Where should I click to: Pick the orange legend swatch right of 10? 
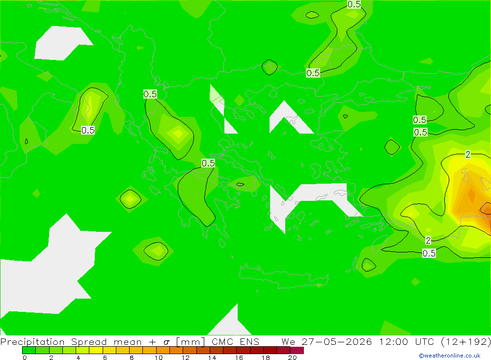[x=163, y=350]
